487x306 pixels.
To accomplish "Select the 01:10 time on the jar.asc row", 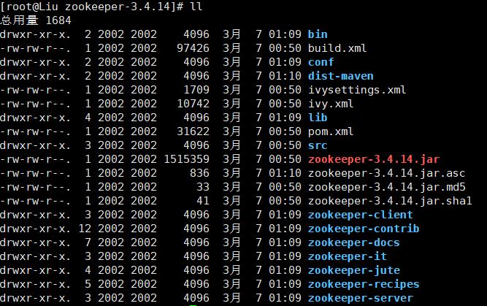I will 285,173.
